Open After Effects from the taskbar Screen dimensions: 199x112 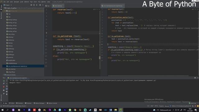click(65, 110)
